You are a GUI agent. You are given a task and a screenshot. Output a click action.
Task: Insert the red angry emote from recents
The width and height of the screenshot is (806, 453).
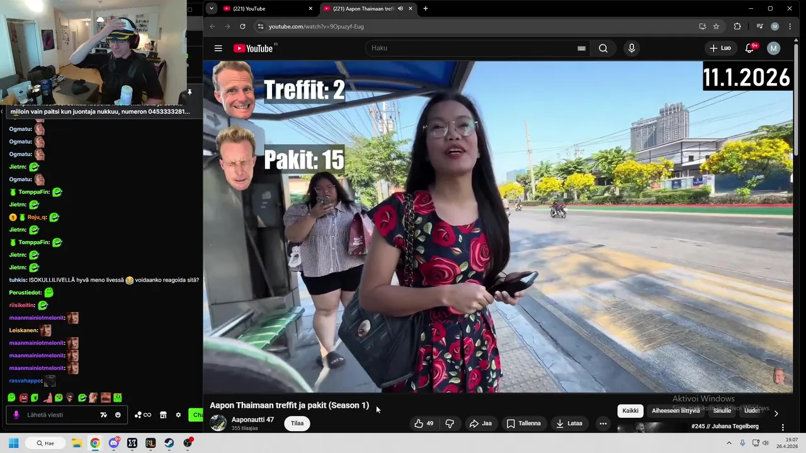[23, 398]
